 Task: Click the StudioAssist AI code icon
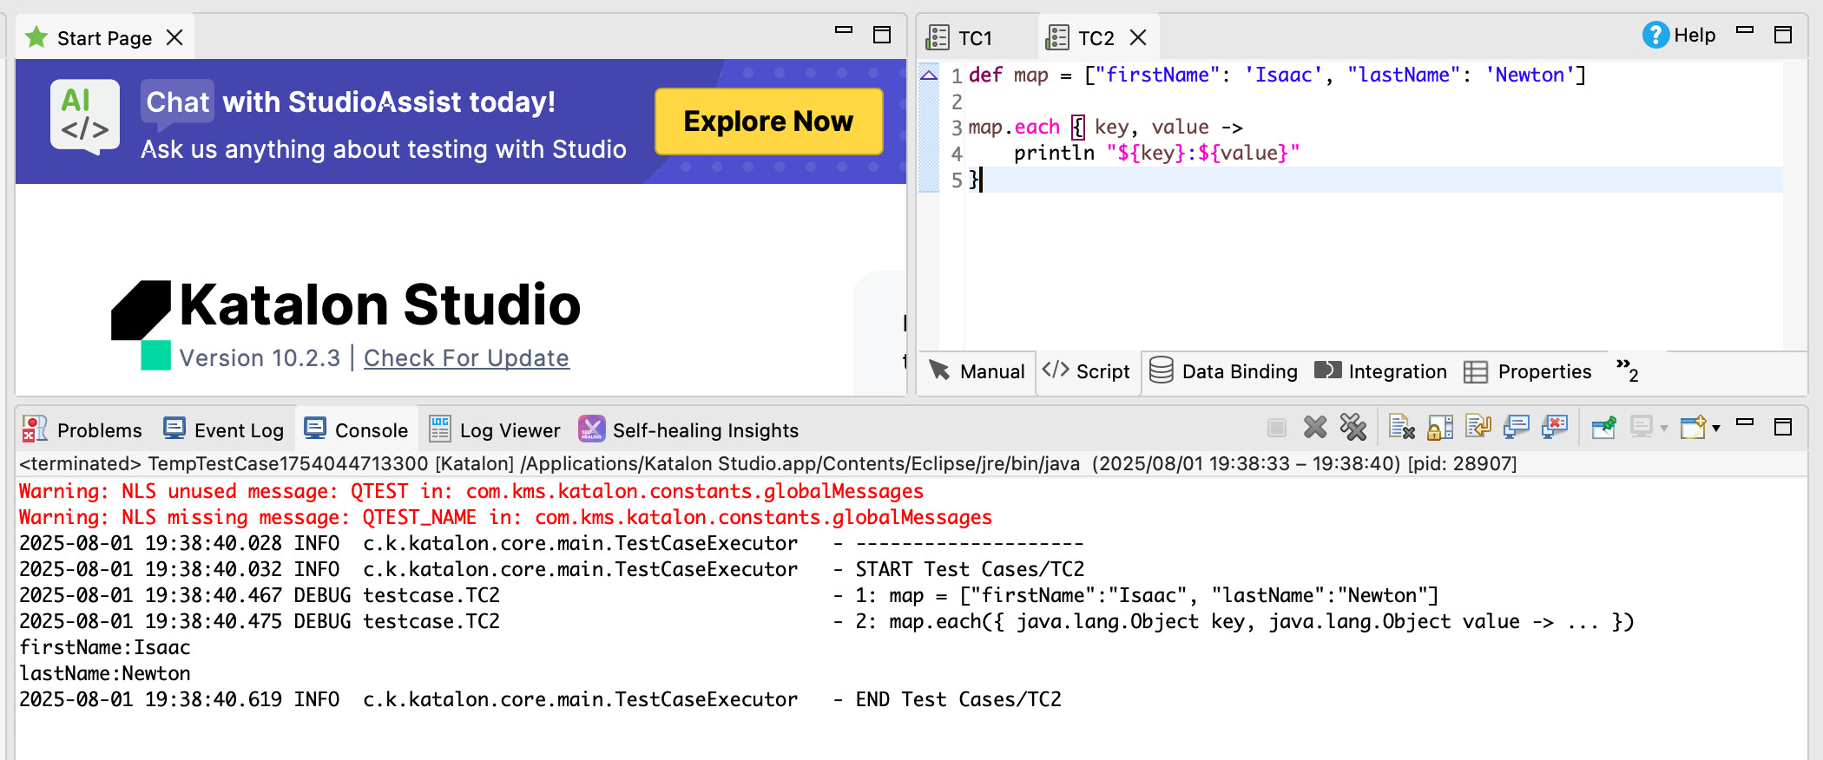click(85, 117)
